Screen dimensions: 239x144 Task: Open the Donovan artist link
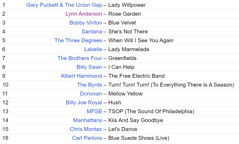pos(91,94)
